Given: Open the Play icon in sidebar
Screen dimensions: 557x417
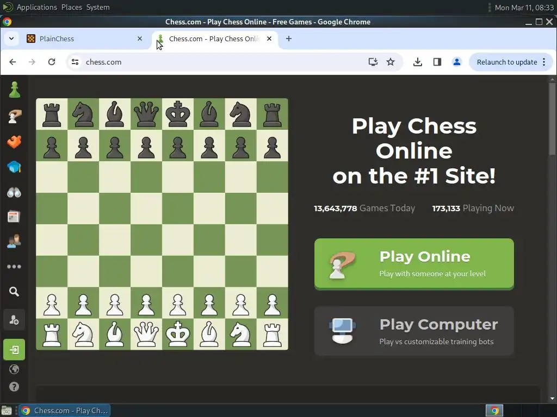Looking at the screenshot, I should point(14,116).
